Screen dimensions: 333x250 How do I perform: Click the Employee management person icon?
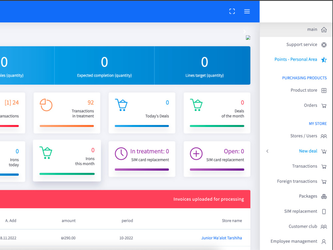point(324,241)
